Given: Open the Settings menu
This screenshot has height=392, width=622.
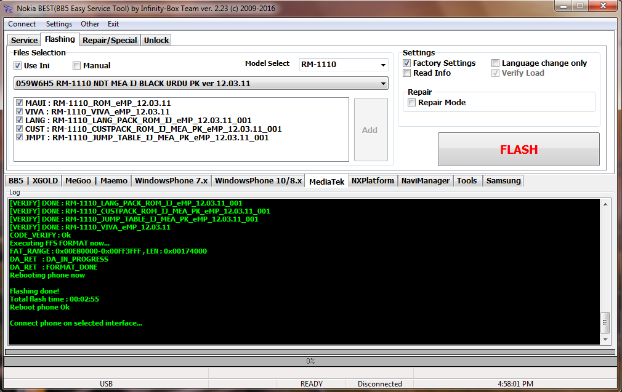Looking at the screenshot, I should (59, 24).
